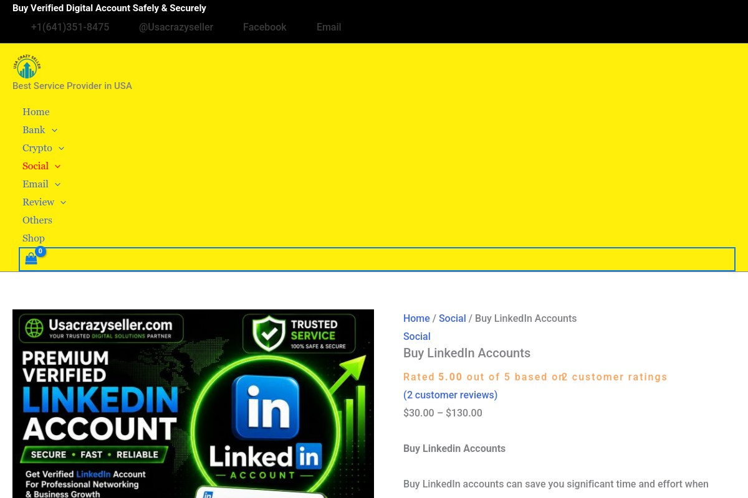This screenshot has width=748, height=498.
Task: Open the Email link in top bar
Action: pyautogui.click(x=328, y=27)
